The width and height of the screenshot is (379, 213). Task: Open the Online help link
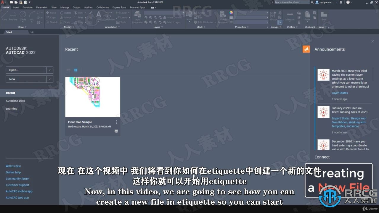[13, 172]
